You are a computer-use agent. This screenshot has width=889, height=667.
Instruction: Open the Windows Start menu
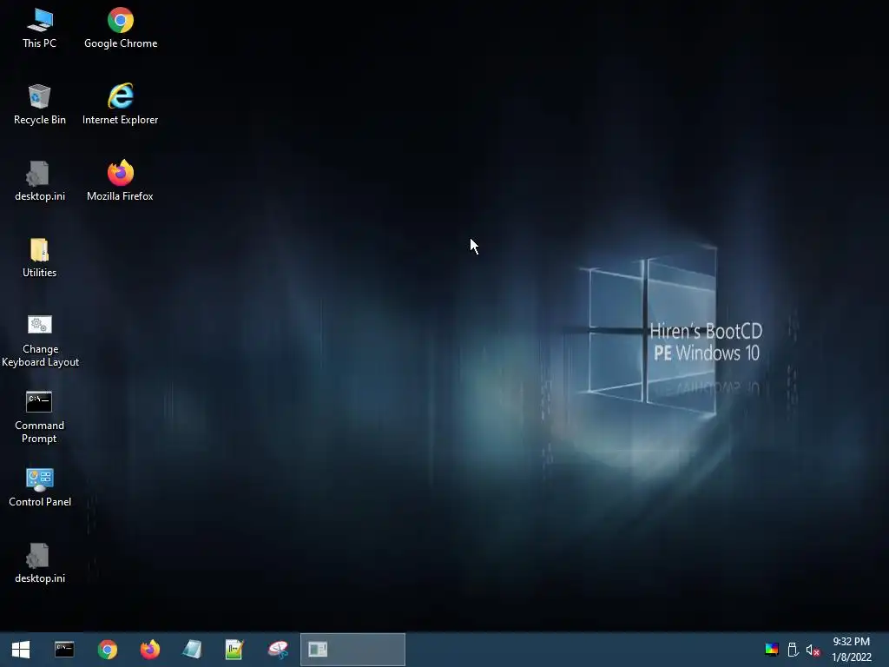pyautogui.click(x=21, y=650)
